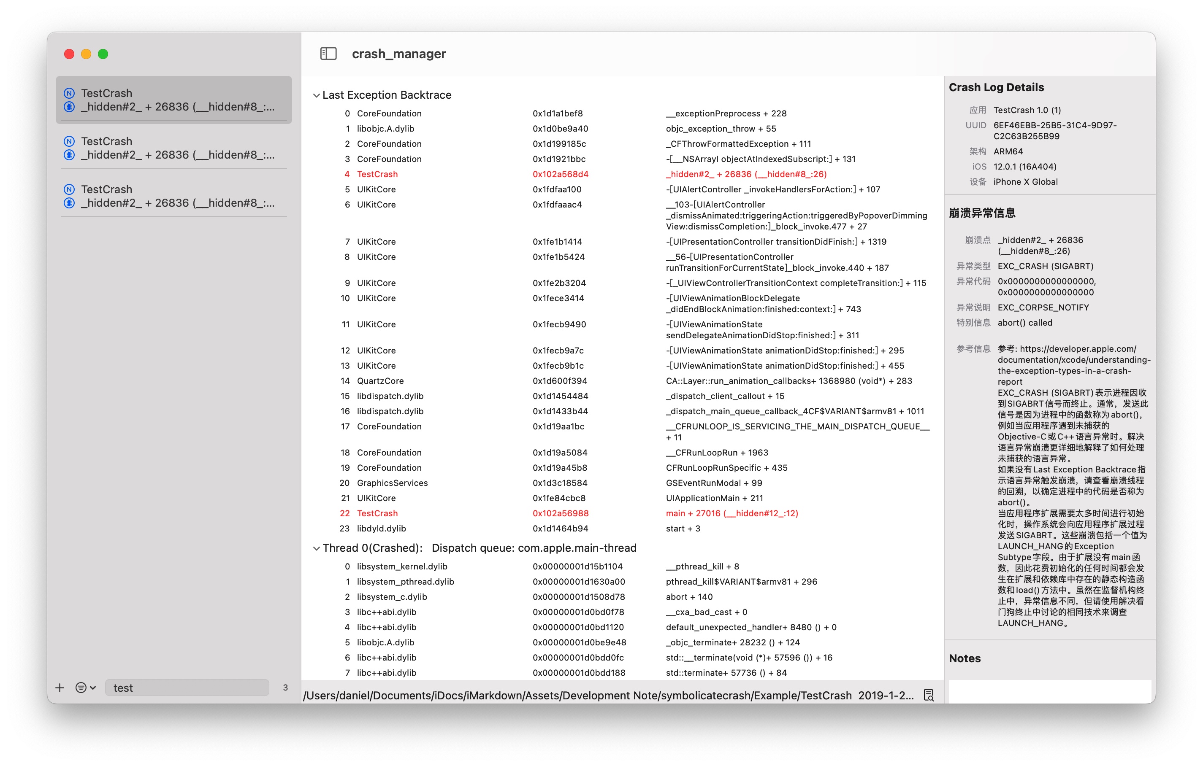Image resolution: width=1203 pixels, height=766 pixels.
Task: Collapse the Last Exception Backtrace section
Action: pyautogui.click(x=316, y=95)
